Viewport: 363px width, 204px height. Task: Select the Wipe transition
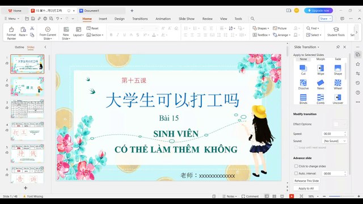tap(320, 70)
